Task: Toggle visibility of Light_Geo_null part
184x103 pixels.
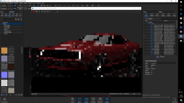Action: pyautogui.click(x=151, y=39)
